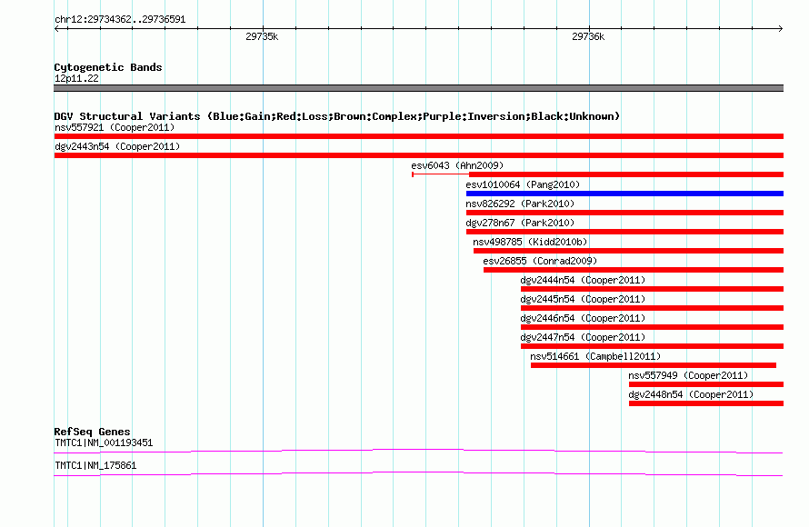Select nsv498785 (Kidd2010b) variant label
Viewport: 809px width, 527px height.
pyautogui.click(x=530, y=242)
